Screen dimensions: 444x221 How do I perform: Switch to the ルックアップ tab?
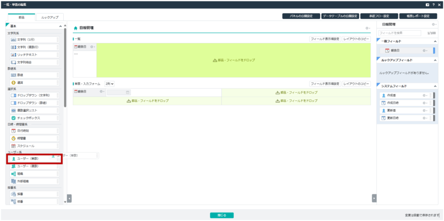(49, 17)
